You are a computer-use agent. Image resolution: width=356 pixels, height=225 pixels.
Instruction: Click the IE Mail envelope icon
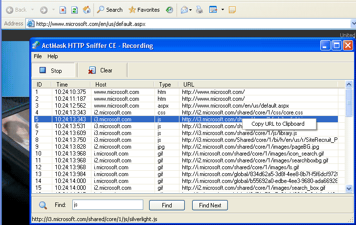[184, 10]
